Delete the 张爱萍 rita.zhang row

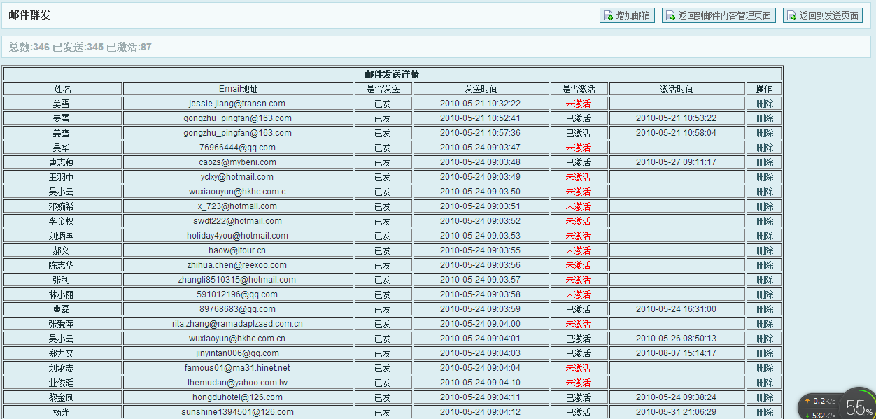pyautogui.click(x=765, y=324)
